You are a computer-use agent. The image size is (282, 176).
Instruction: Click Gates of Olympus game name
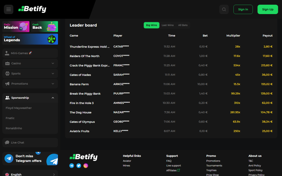82,122
